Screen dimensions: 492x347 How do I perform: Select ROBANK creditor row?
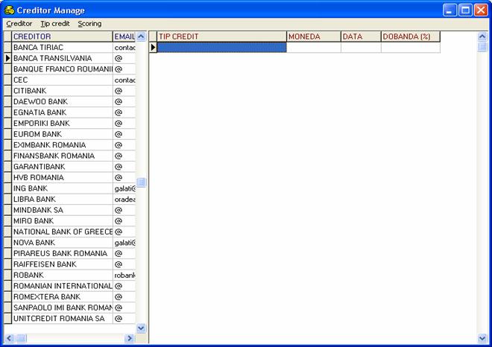[x=62, y=276]
